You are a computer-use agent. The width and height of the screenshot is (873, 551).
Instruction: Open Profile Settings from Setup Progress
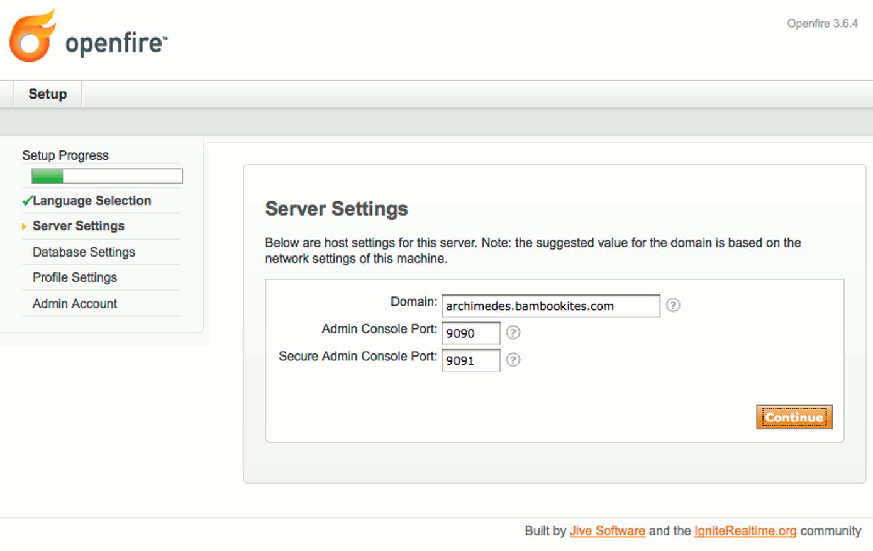75,277
